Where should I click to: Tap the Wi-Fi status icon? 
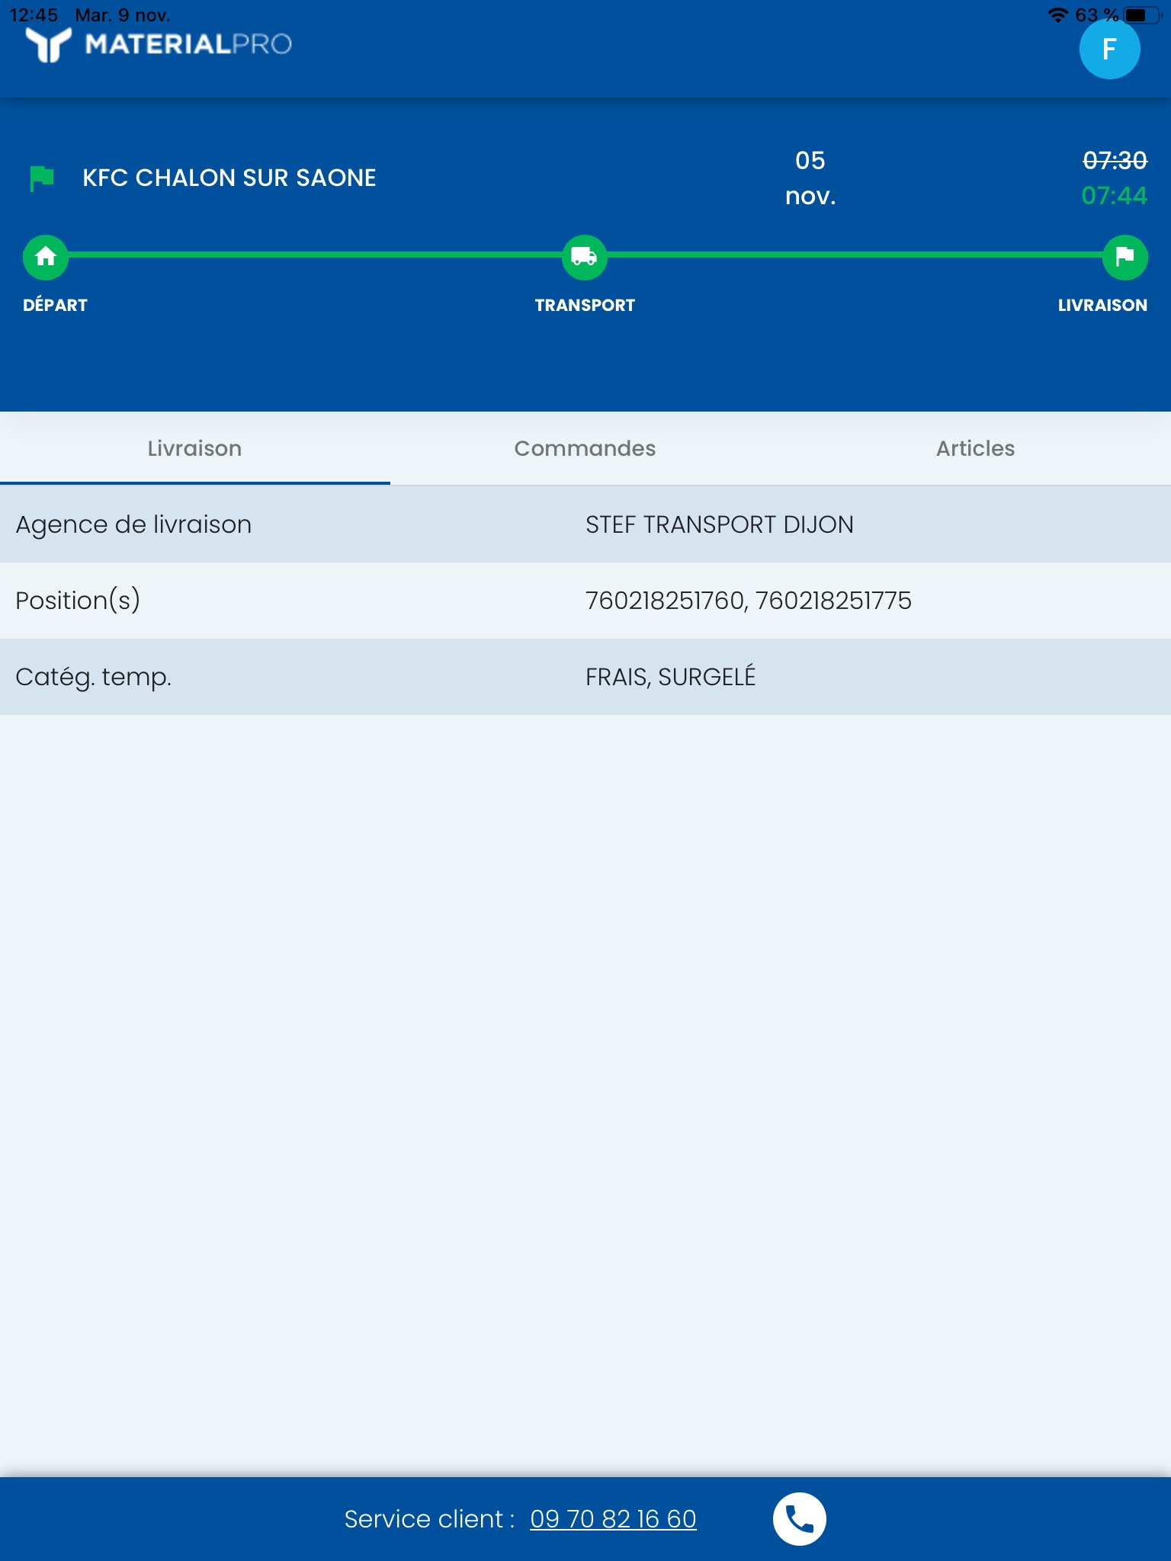(x=1057, y=15)
